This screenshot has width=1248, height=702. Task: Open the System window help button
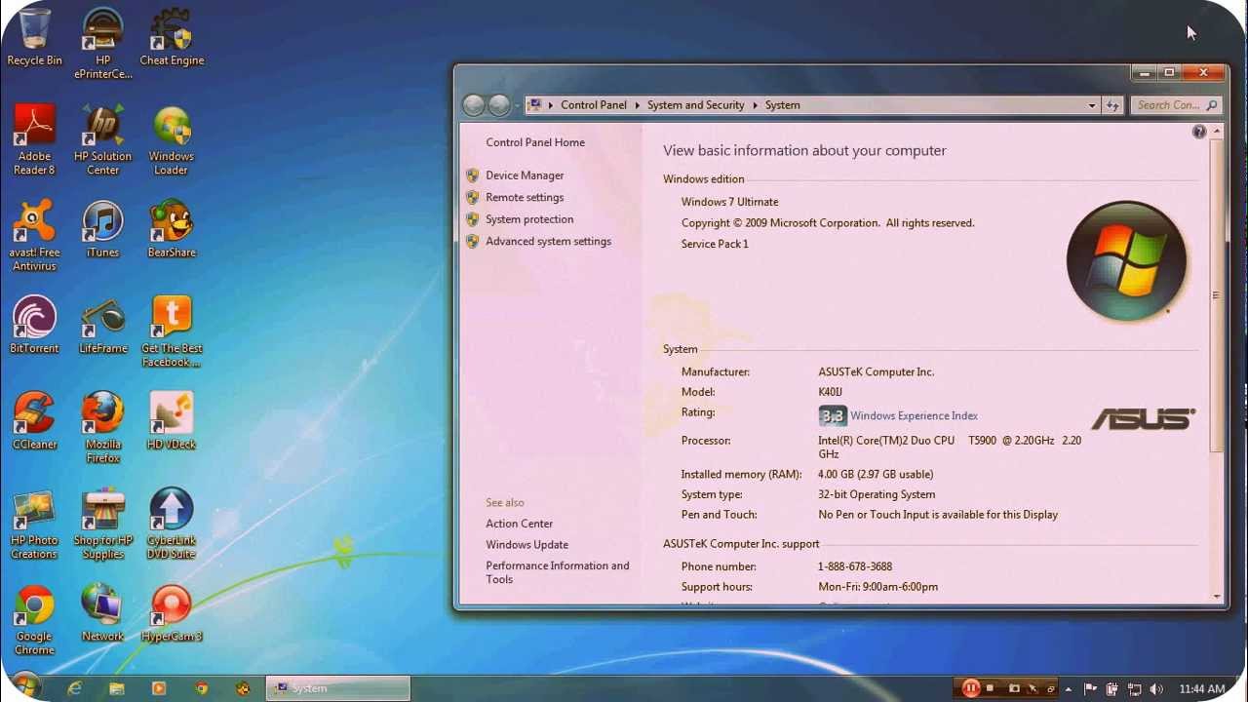1199,132
